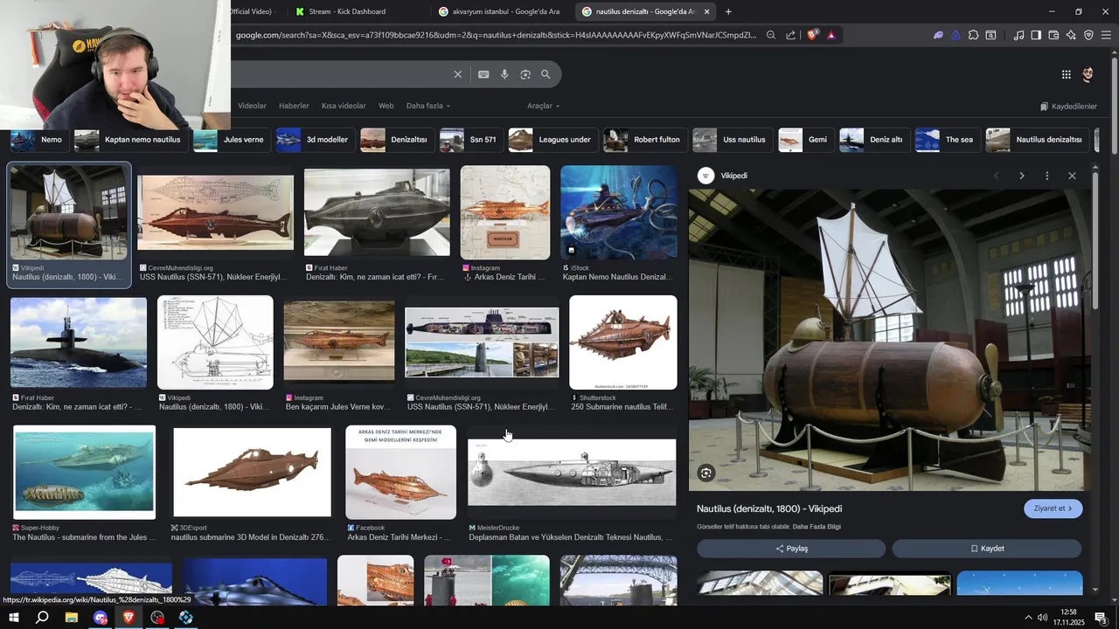Click the browser address bar URL
Viewport: 1119px width, 629px height.
(496, 35)
